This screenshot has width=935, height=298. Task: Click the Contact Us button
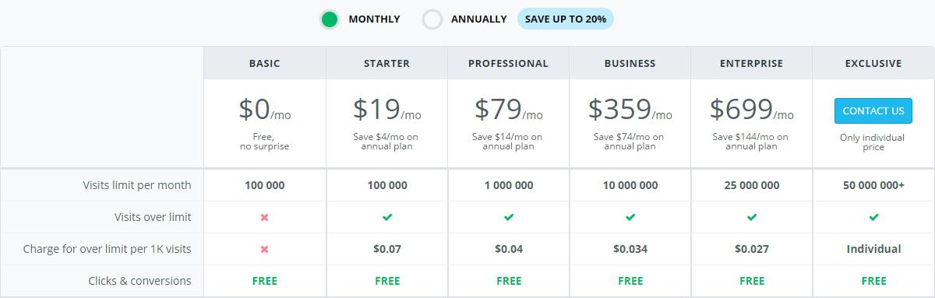pos(873,110)
